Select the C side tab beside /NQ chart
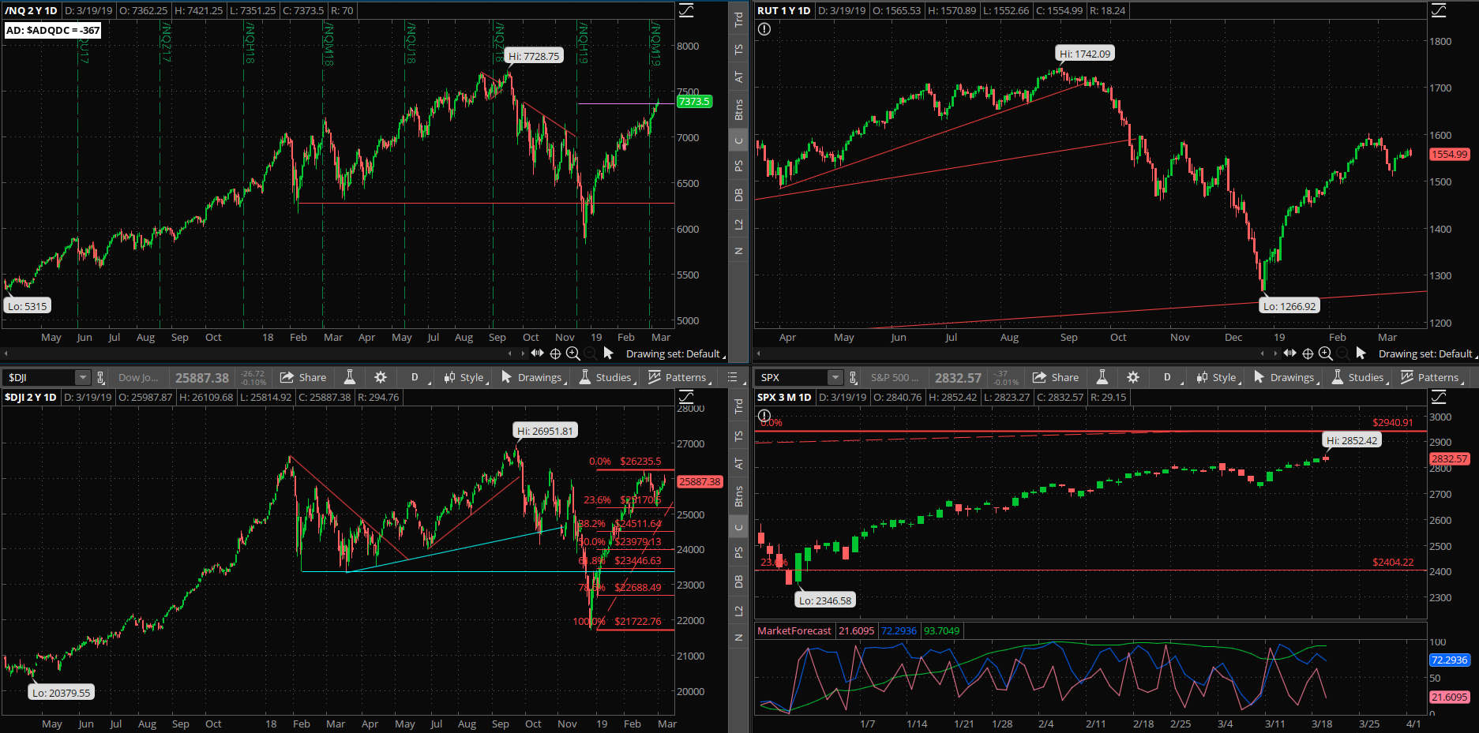Screen dimensions: 1479x733 [x=738, y=141]
